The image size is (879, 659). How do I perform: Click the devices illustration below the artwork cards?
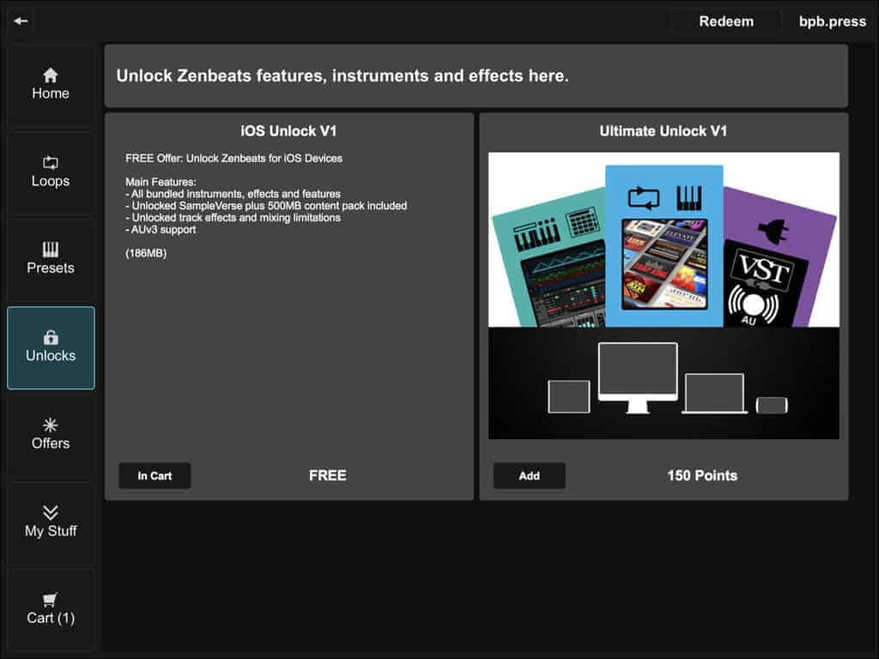664,382
